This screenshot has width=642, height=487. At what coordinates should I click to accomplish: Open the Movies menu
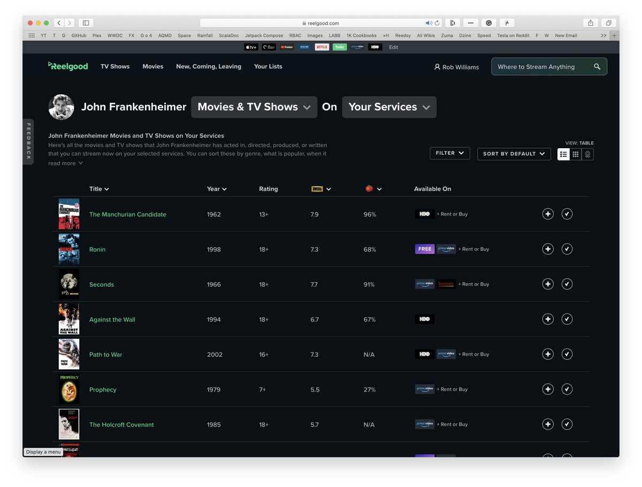point(153,66)
